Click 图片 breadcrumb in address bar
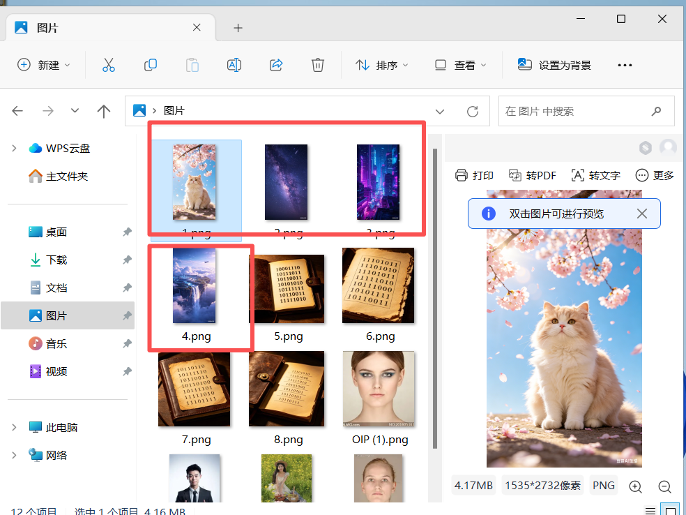Image resolution: width=686 pixels, height=515 pixels. [174, 111]
